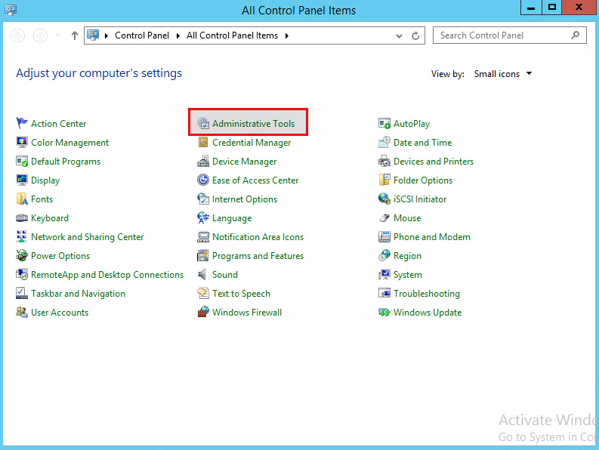
Task: Open the Action Center flag icon
Action: (x=22, y=123)
